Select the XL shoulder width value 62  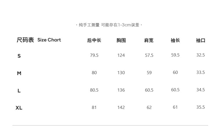click(149, 107)
